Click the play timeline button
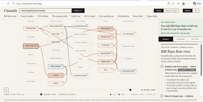Viewport: 203px width, 102px height. tap(6, 90)
